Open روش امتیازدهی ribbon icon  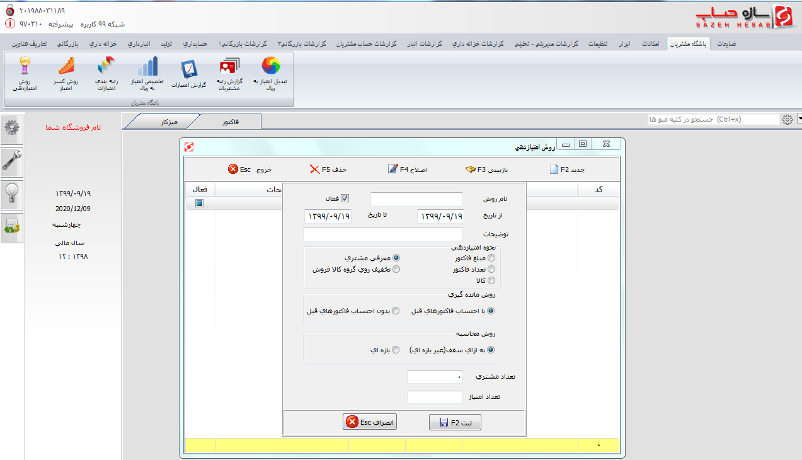[x=25, y=74]
